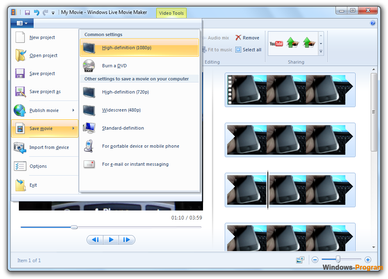Open the Customize Quick Access Toolbar dropdown

(53, 13)
